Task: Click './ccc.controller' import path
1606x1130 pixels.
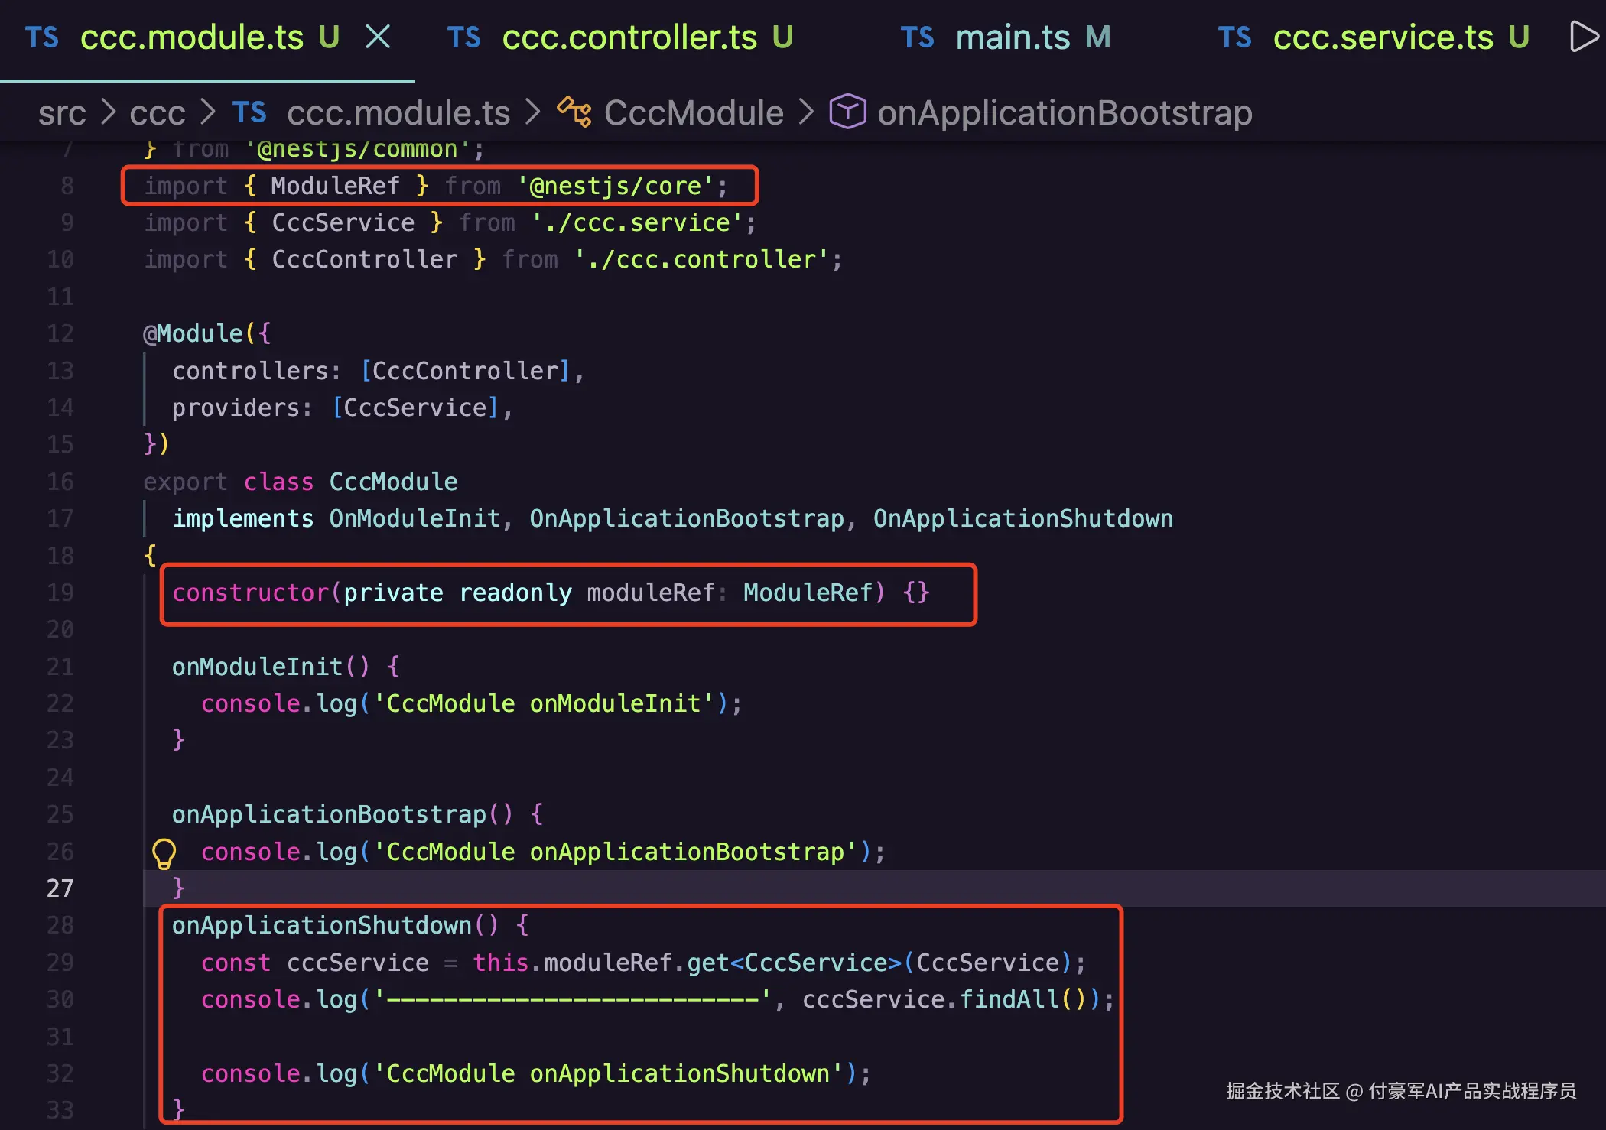Action: click(x=702, y=259)
